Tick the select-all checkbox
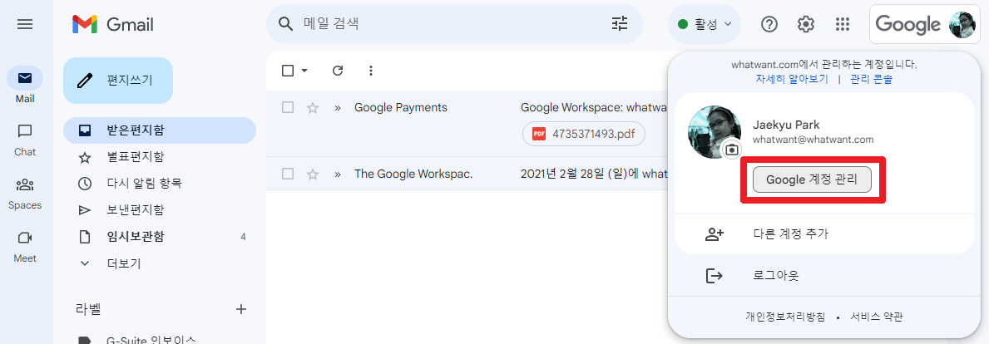Viewport: 989px width, 344px height. [x=288, y=71]
